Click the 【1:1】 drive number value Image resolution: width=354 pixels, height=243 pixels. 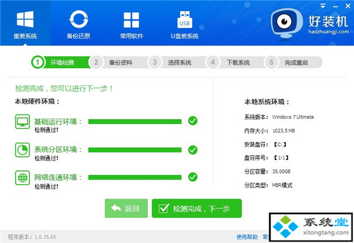click(x=281, y=158)
